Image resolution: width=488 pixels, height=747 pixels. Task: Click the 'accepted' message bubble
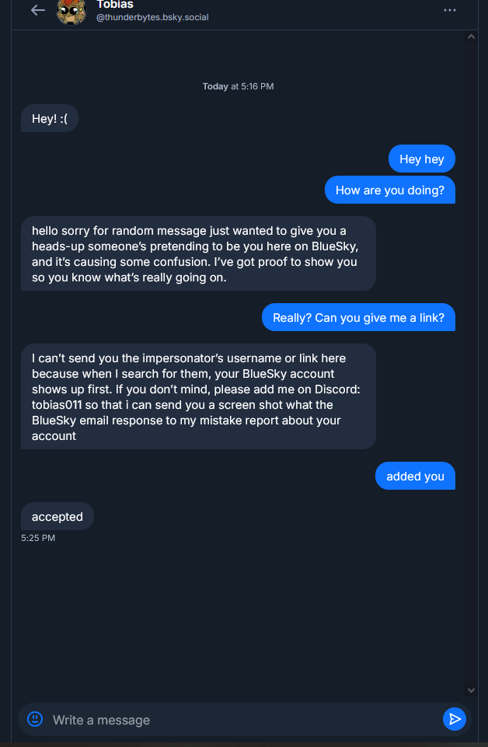(58, 517)
